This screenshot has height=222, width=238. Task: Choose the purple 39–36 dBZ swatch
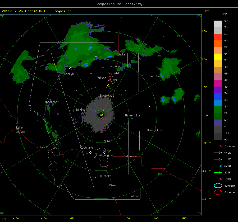click(x=218, y=90)
